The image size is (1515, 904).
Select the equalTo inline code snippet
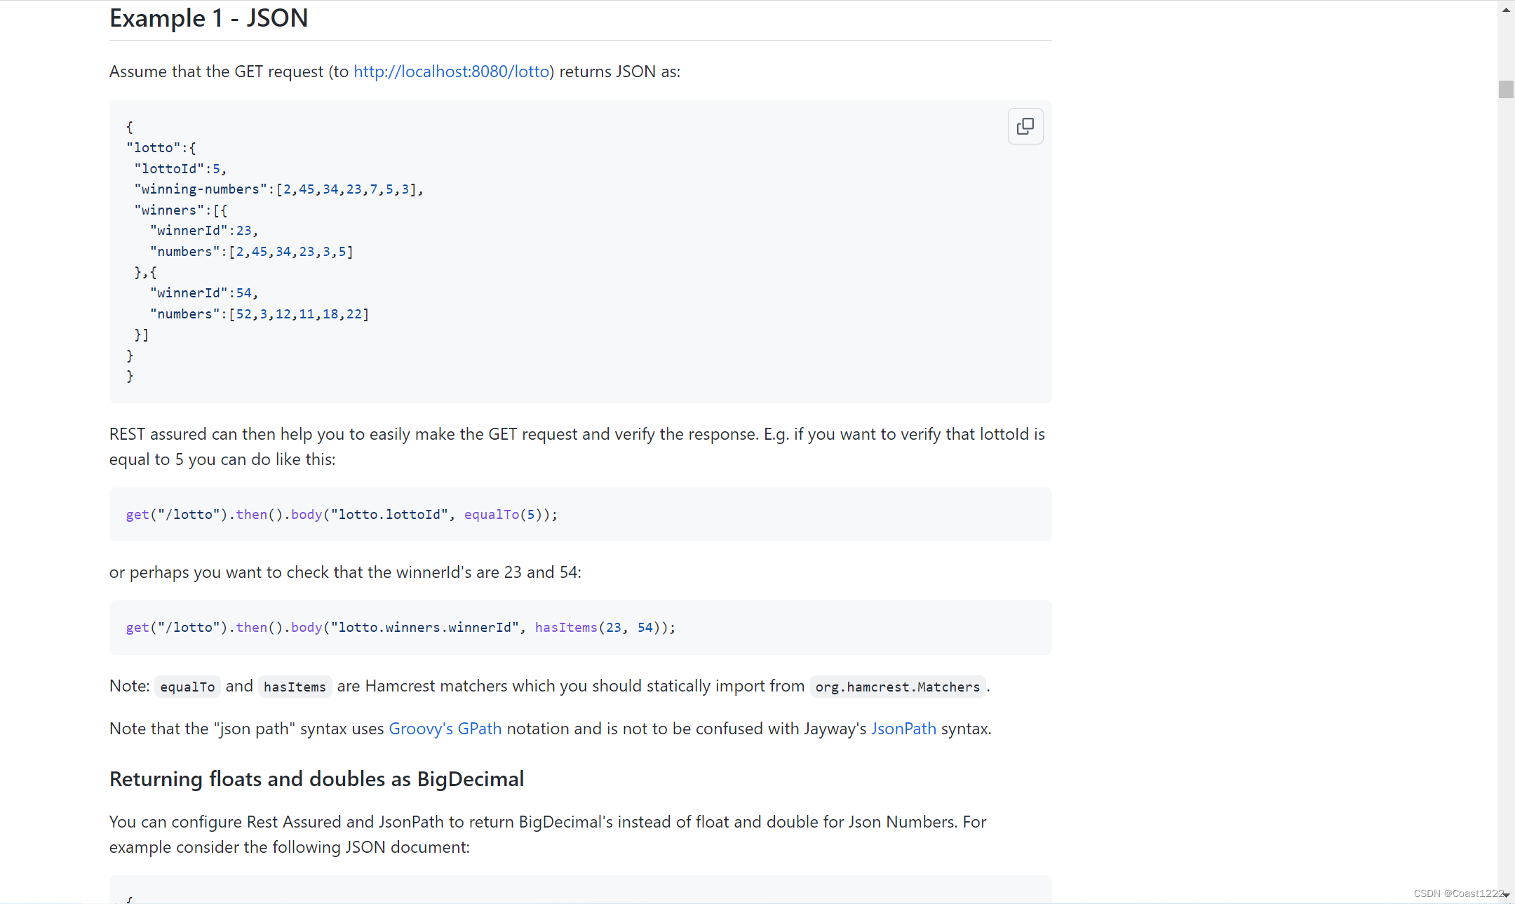(x=187, y=687)
